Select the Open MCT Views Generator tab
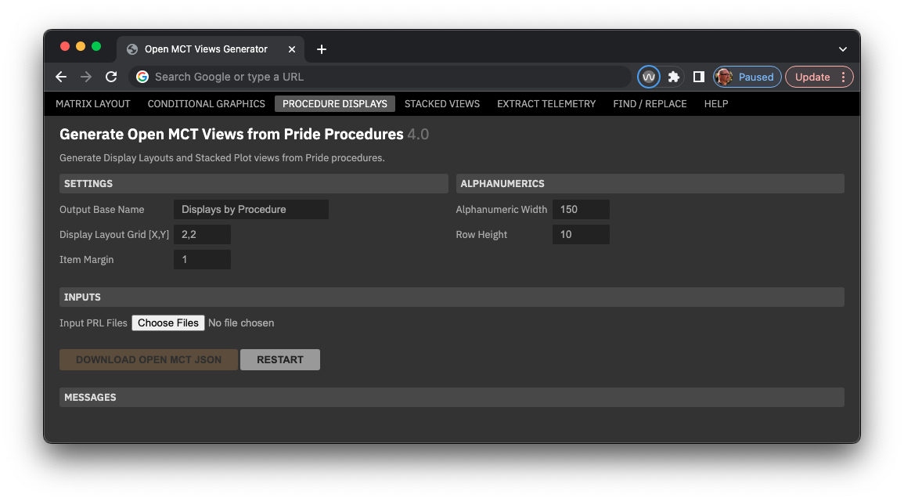Screen dimensions: 904x501 [211, 49]
